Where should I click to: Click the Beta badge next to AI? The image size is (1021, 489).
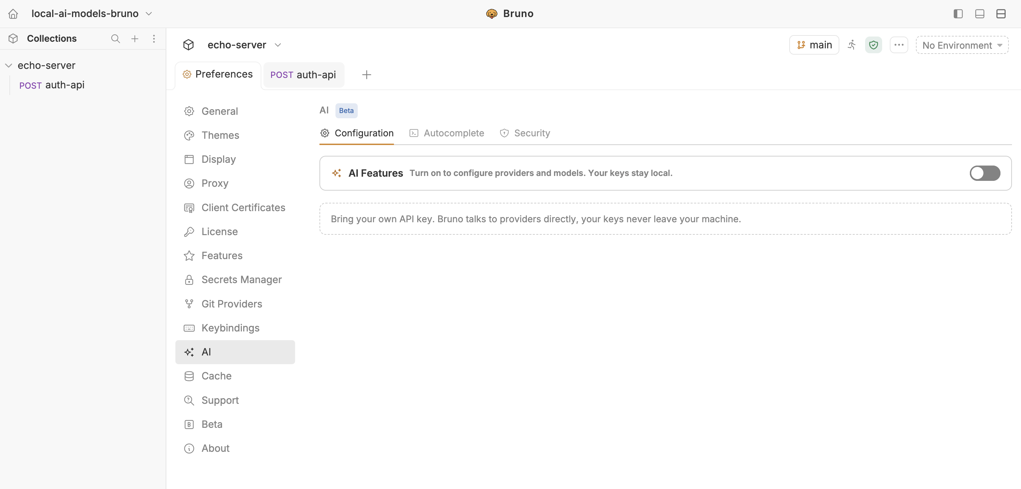tap(346, 111)
